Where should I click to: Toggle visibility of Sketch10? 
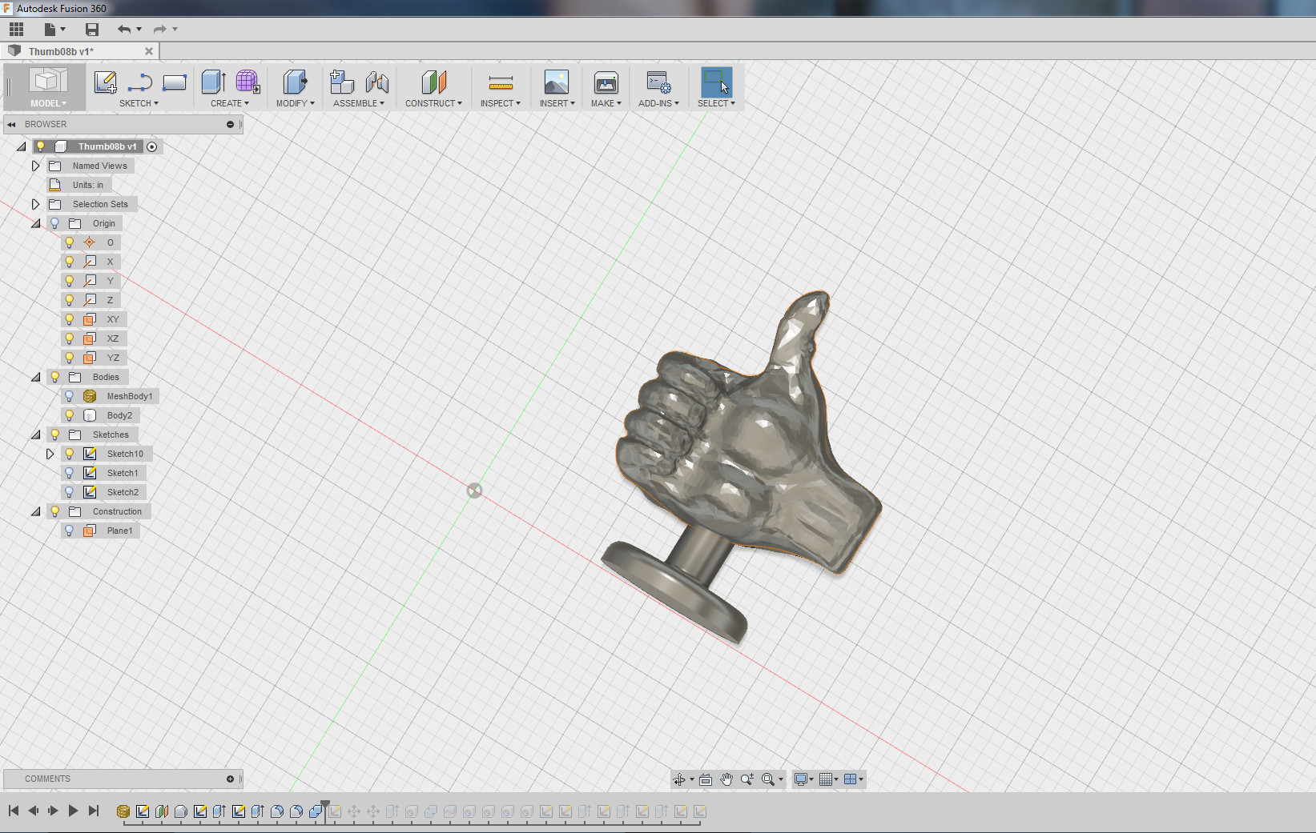[x=70, y=454]
